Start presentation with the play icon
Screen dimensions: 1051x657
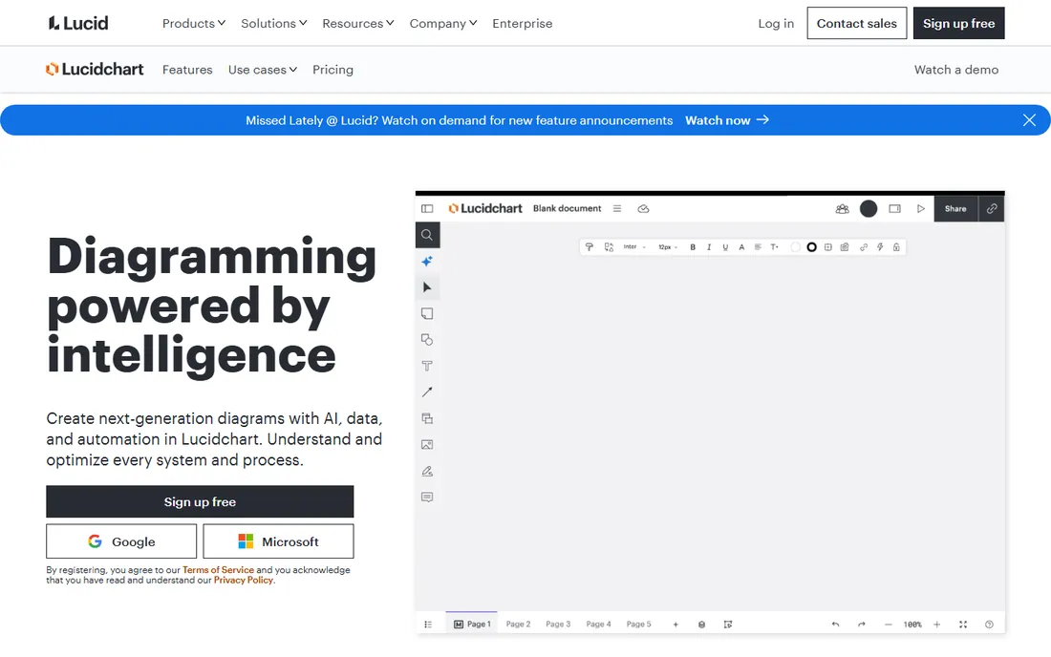(921, 209)
